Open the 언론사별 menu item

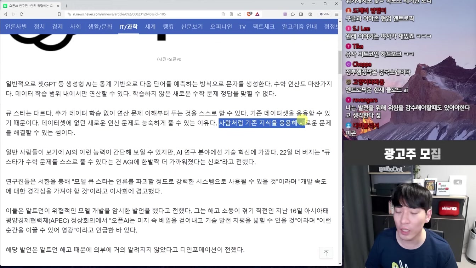[x=16, y=27]
